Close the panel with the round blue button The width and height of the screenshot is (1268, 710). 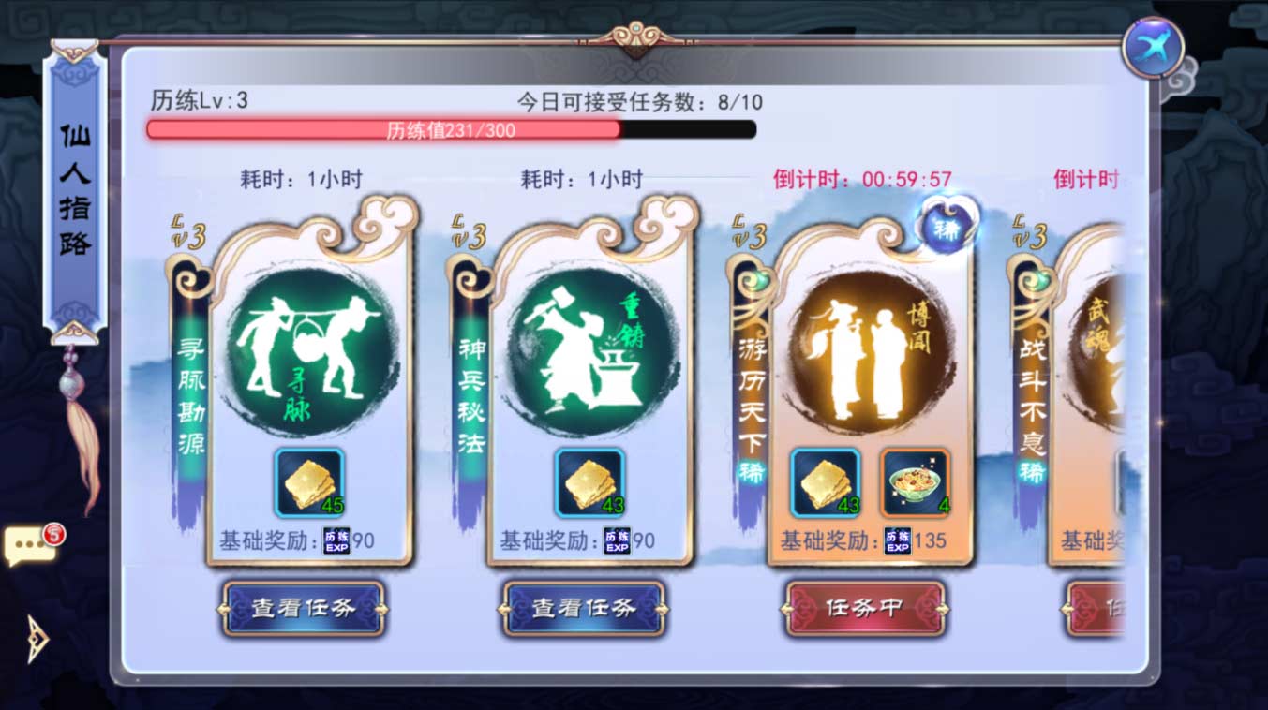pyautogui.click(x=1153, y=48)
